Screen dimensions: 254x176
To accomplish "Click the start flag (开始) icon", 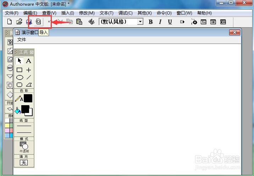I will coord(10,109).
